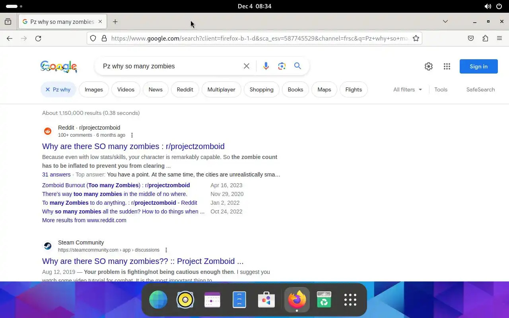
Task: Click the magnifier search button
Action: click(x=298, y=66)
